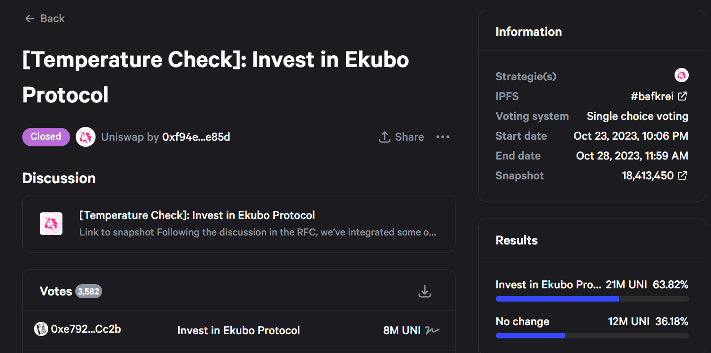The image size is (711, 353).
Task: Expand the Information panel
Action: pos(528,31)
